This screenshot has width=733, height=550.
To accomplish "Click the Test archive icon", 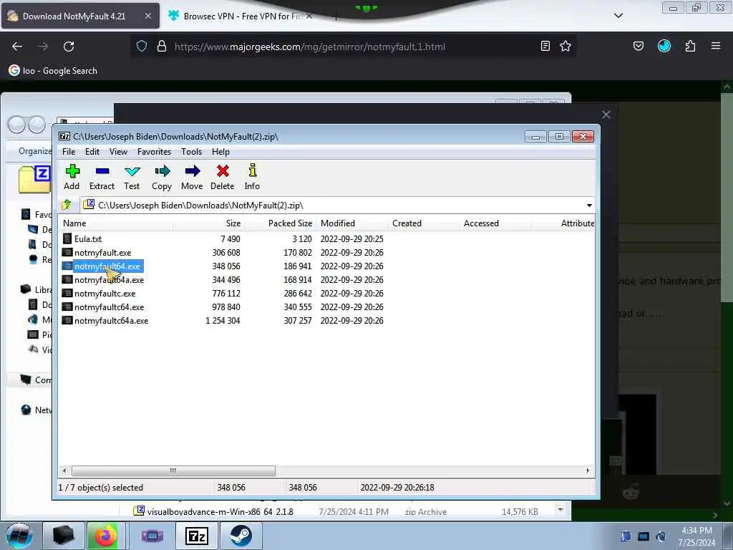I will pyautogui.click(x=132, y=177).
